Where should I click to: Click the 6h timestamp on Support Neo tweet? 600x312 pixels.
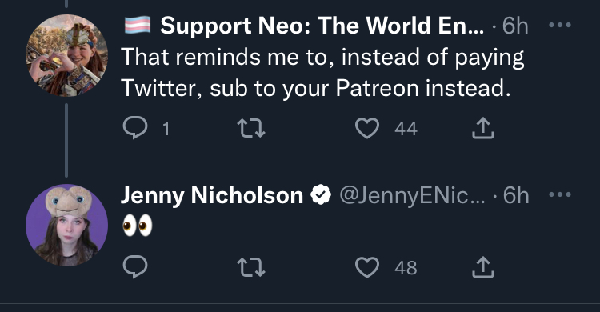tap(515, 26)
